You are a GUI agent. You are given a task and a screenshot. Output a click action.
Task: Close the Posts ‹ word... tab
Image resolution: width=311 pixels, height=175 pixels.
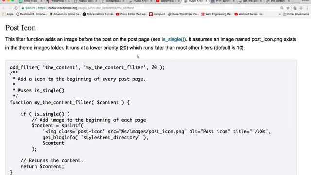[x=96, y=1]
